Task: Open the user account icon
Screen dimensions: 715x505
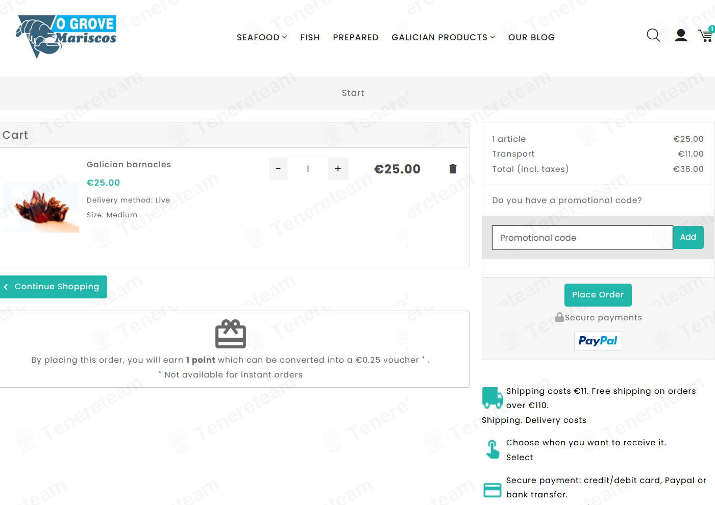Action: click(681, 35)
